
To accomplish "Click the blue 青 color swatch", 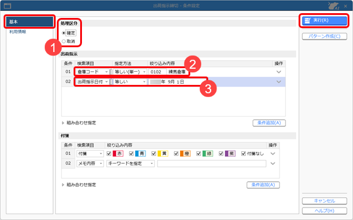I will 140,154.
